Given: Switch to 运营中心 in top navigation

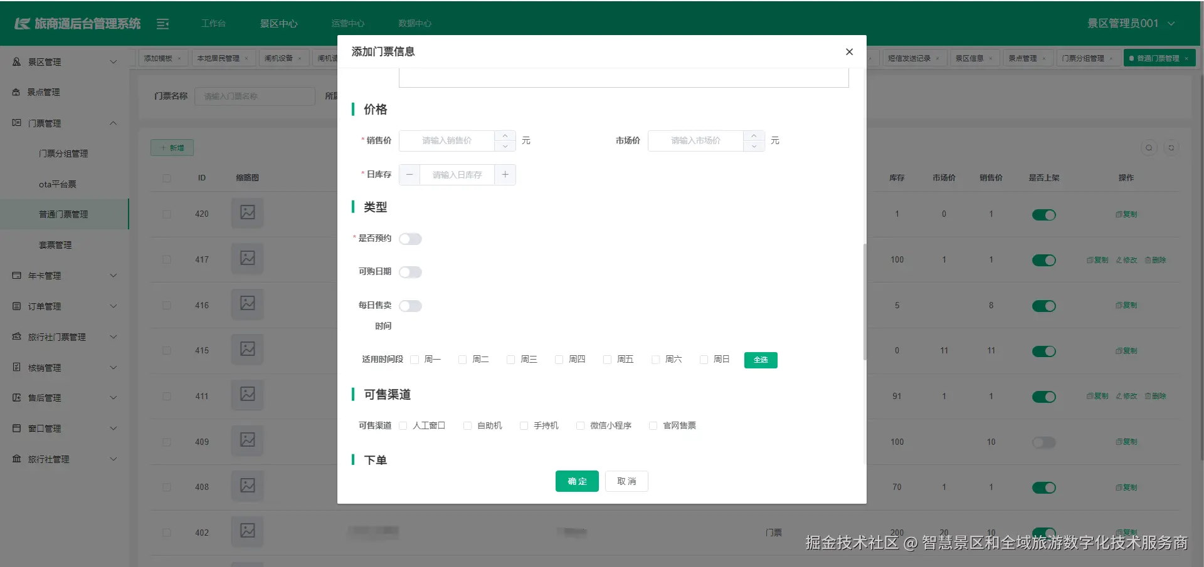Looking at the screenshot, I should point(347,23).
